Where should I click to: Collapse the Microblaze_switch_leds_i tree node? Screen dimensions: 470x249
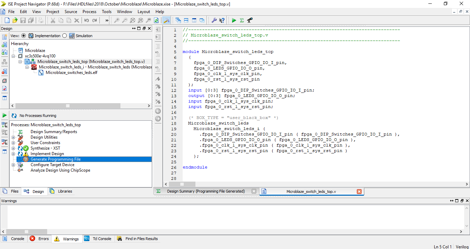[x=27, y=67]
